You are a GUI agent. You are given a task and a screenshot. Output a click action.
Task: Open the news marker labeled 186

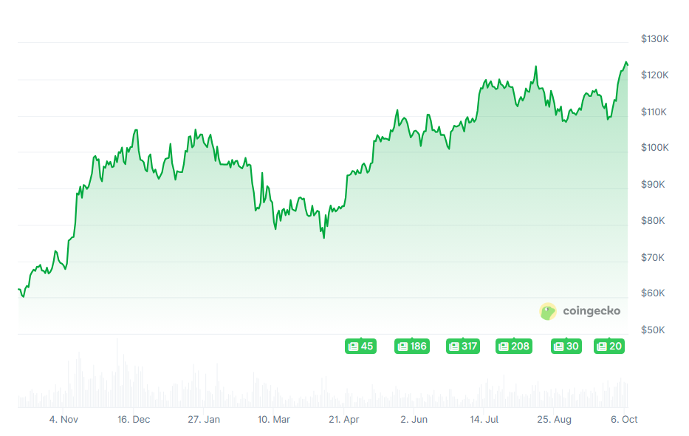pyautogui.click(x=411, y=346)
